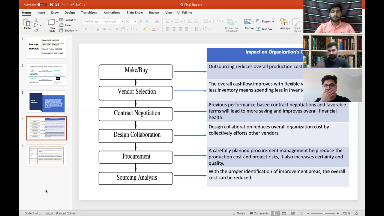The height and width of the screenshot is (216, 384).
Task: Go to the Animations tab
Action: (112, 13)
